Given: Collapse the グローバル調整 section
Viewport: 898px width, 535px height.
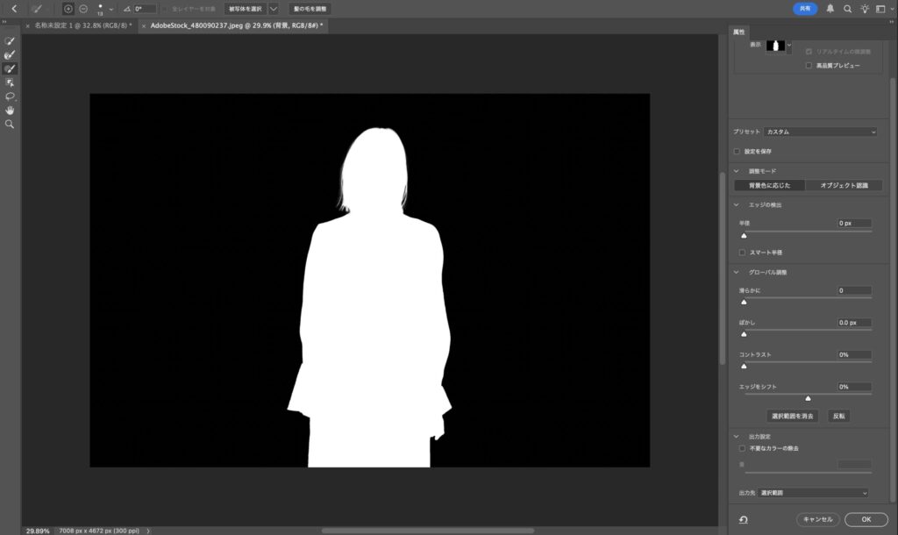Looking at the screenshot, I should [737, 272].
